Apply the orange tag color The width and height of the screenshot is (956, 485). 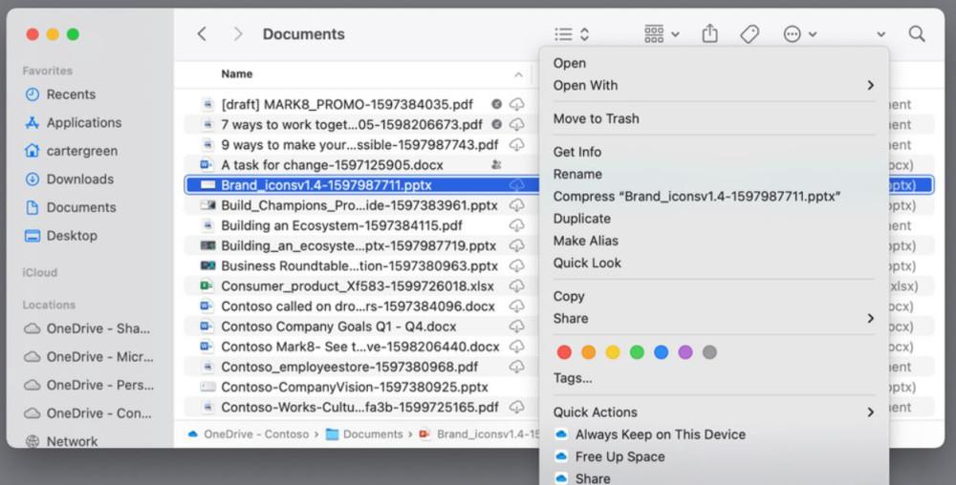(x=588, y=352)
